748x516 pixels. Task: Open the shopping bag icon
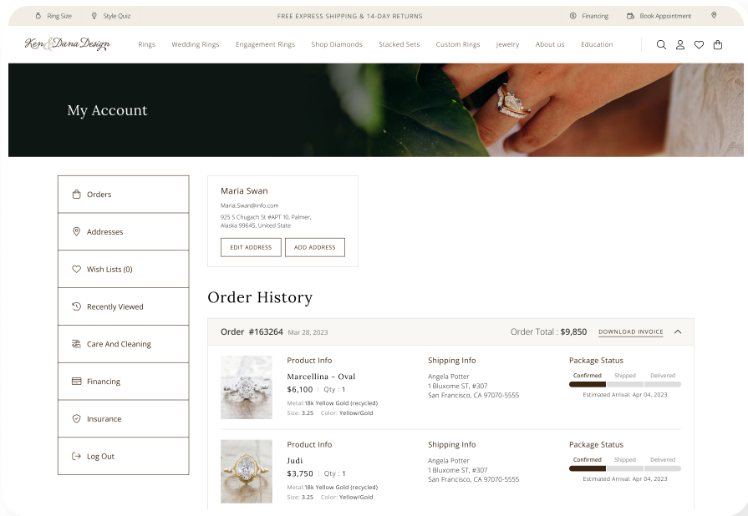tap(718, 45)
